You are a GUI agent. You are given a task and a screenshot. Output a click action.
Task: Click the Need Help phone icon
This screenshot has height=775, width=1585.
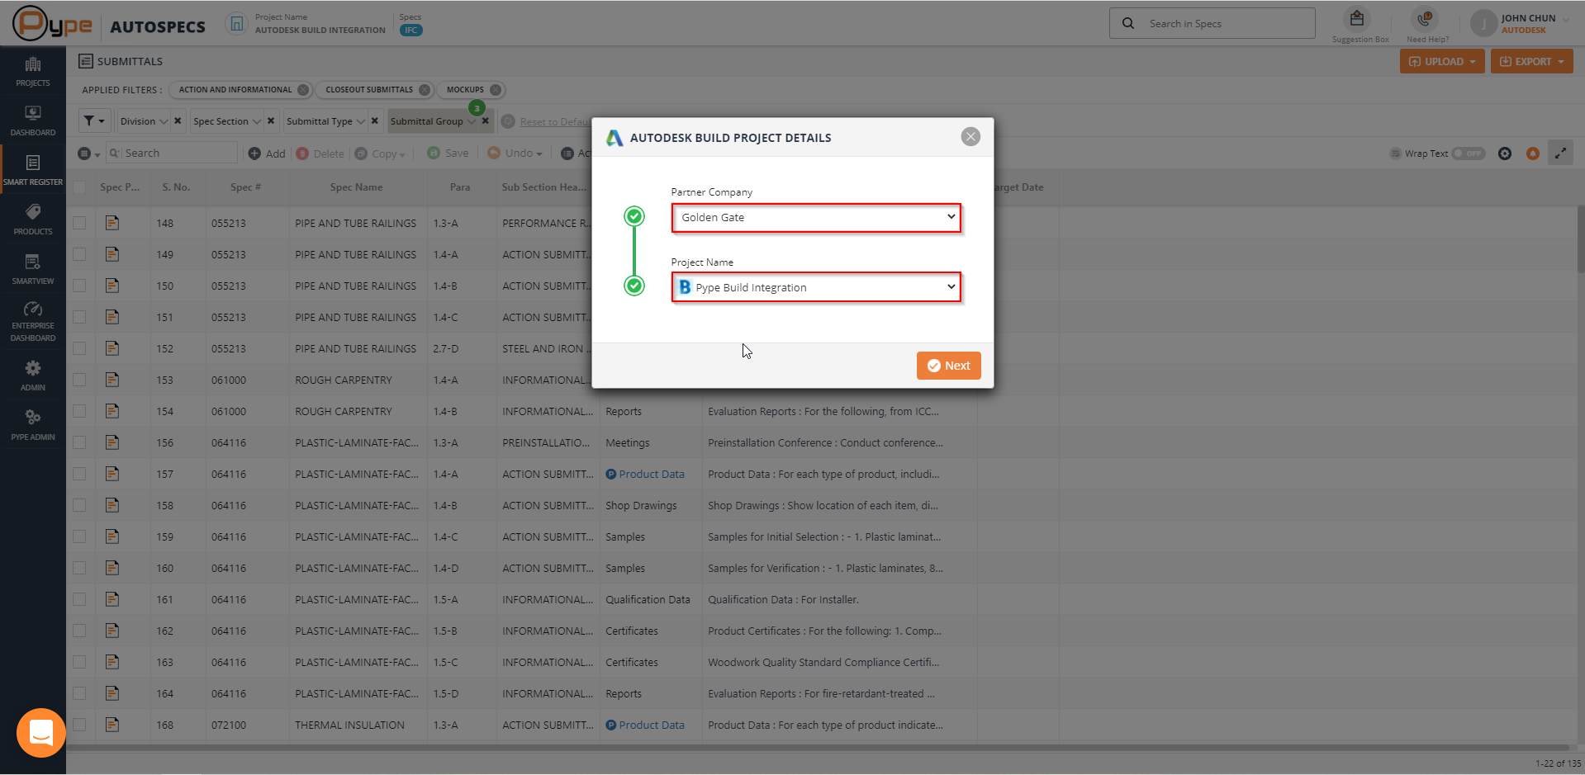click(1425, 19)
